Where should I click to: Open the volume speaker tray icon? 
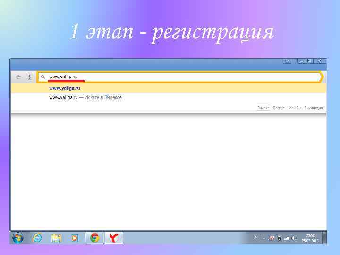tap(294, 238)
